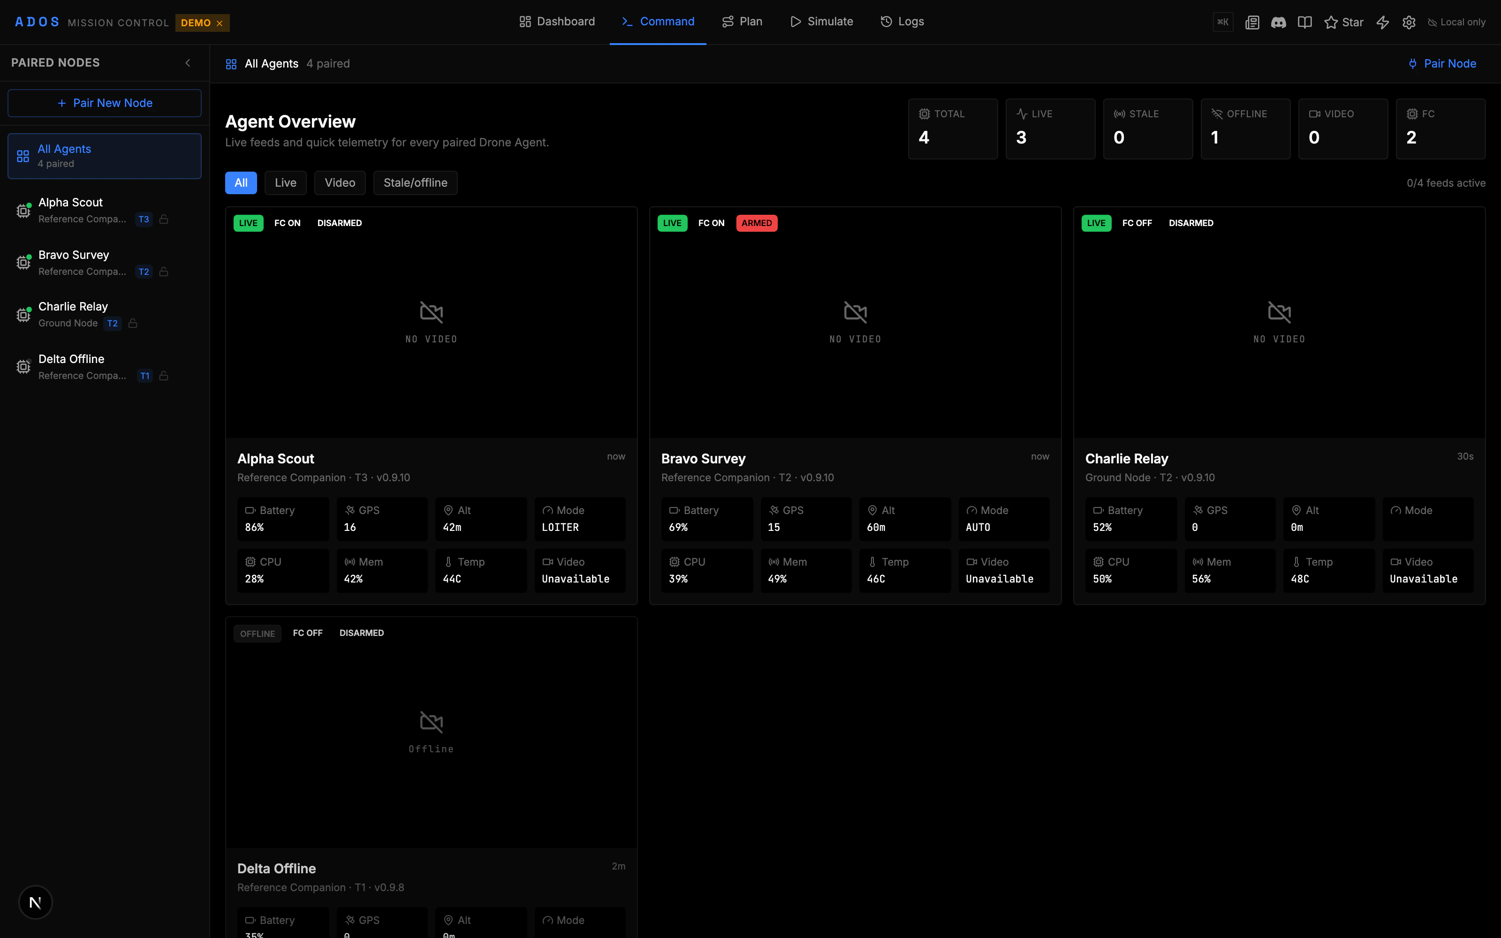Screen dimensions: 1501x938
Task: Open the Simulate tab
Action: click(822, 22)
